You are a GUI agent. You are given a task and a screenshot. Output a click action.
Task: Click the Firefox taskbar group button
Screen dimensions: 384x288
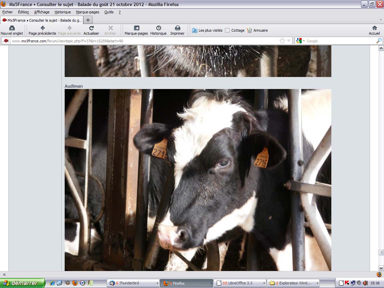(x=186, y=283)
